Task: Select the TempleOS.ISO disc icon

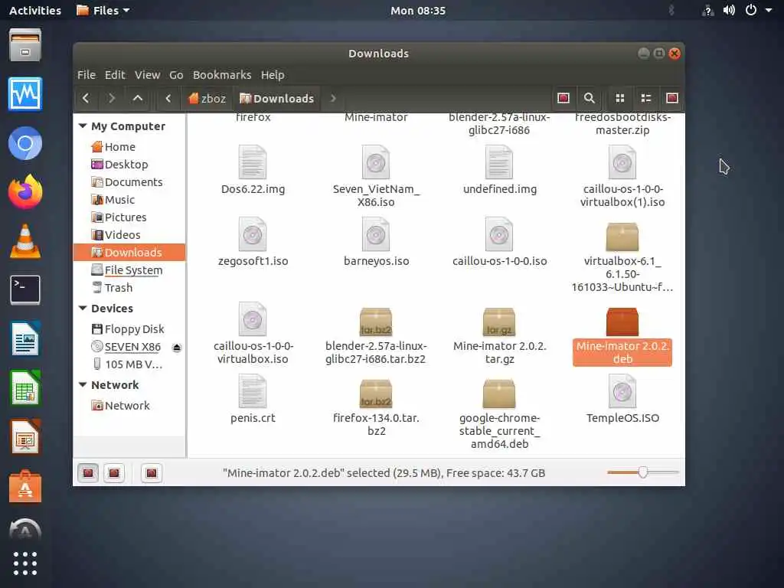Action: [x=622, y=391]
